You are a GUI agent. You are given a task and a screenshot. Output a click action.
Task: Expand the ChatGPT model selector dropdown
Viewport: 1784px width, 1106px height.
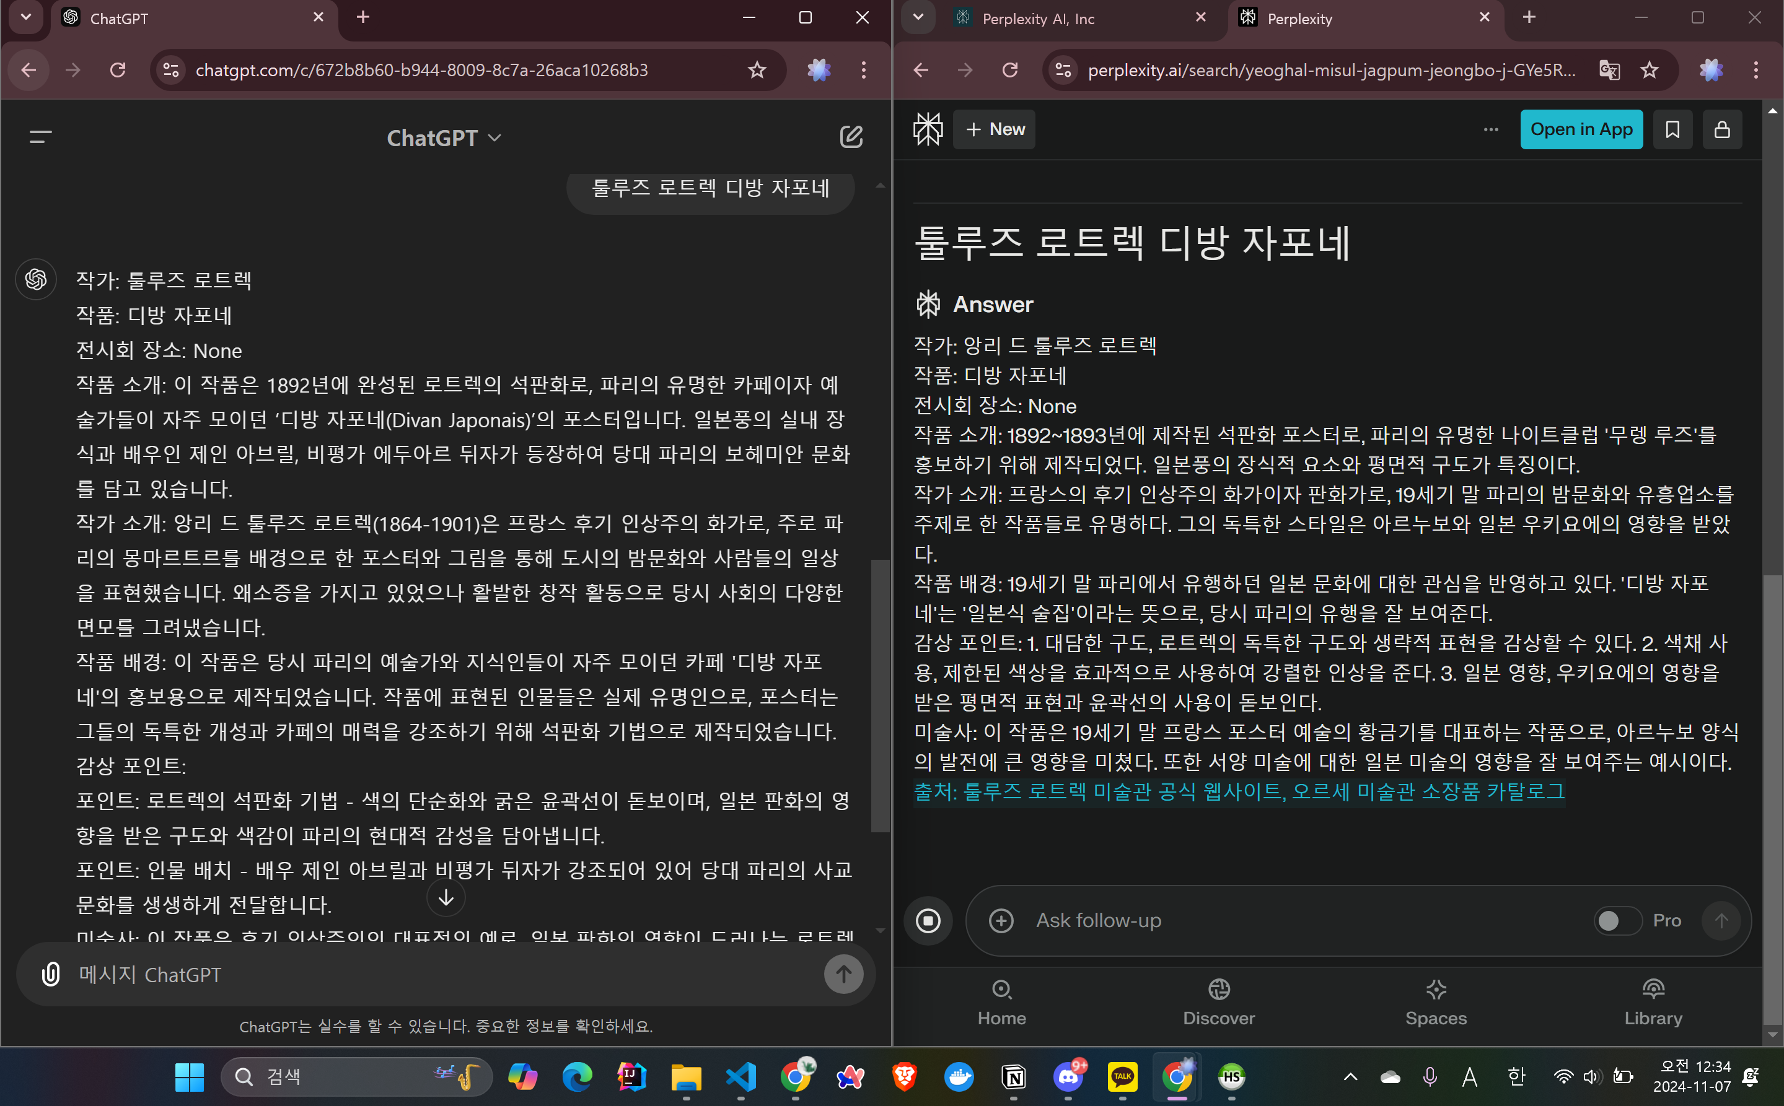[x=444, y=137]
